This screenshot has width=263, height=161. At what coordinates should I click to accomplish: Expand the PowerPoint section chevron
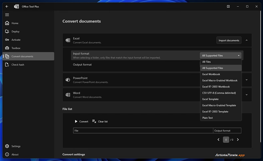coord(247,80)
